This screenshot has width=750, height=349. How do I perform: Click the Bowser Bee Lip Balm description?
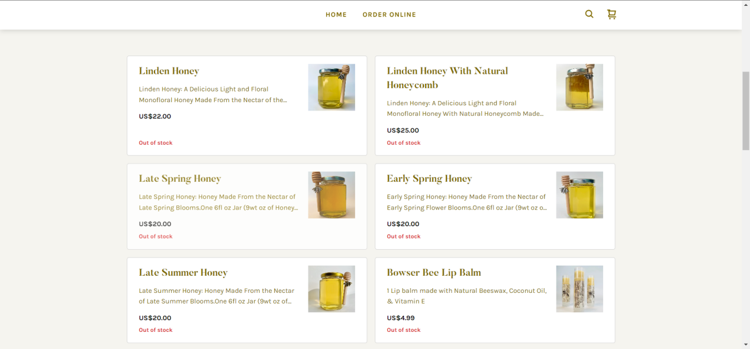click(466, 296)
